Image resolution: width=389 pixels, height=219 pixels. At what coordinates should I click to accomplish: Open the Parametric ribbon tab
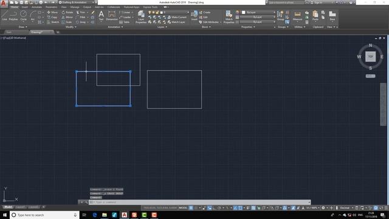click(x=51, y=7)
